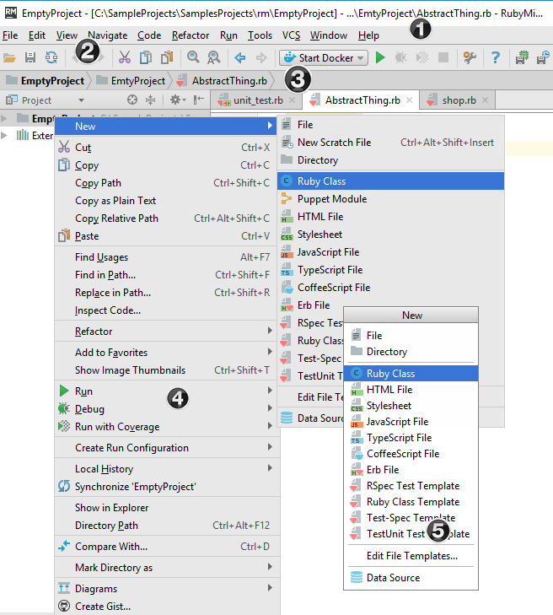
Task: Switch to the unit_test.rb tab
Action: (x=258, y=100)
